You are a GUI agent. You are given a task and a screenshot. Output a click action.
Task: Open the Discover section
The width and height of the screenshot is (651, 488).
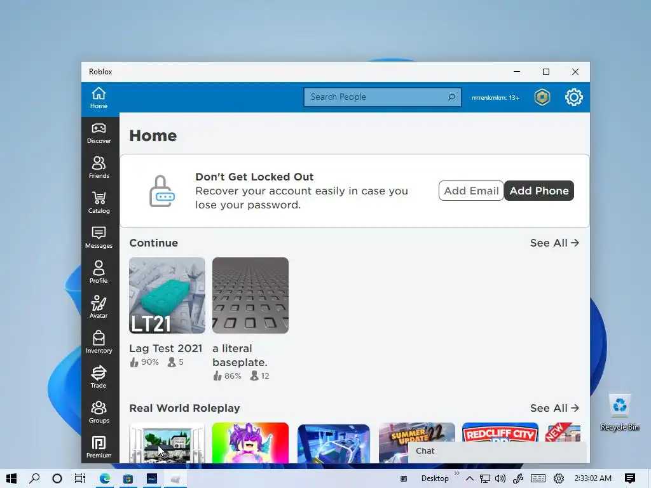[x=99, y=133]
